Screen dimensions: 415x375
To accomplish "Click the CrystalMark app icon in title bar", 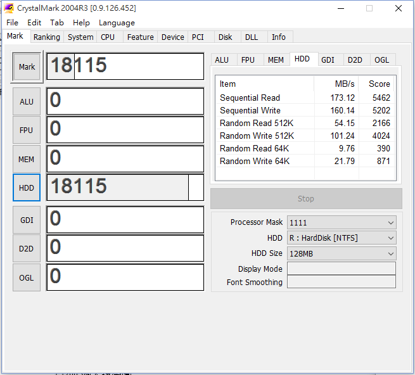I will [9, 8].
